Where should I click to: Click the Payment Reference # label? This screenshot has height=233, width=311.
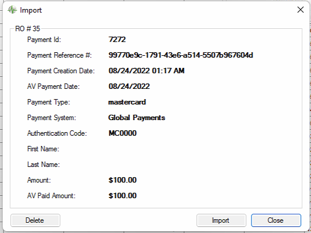pos(60,55)
